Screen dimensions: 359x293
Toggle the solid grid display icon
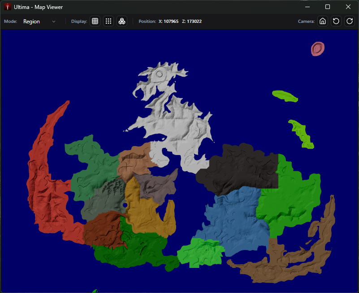pyautogui.click(x=95, y=22)
